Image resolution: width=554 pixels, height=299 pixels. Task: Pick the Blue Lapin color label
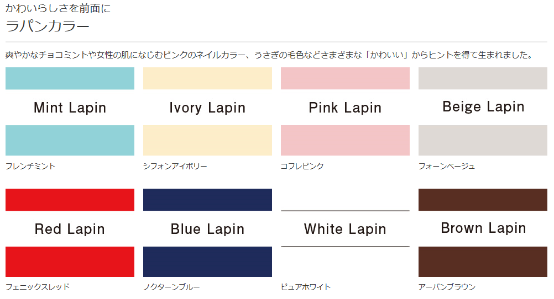(207, 229)
